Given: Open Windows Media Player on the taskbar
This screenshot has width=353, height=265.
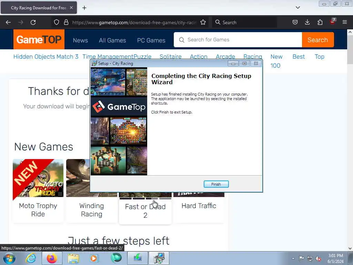Looking at the screenshot, I should click(x=94, y=258).
